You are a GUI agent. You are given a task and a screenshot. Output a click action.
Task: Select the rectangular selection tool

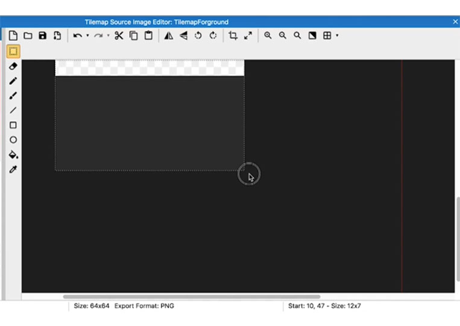pyautogui.click(x=13, y=52)
